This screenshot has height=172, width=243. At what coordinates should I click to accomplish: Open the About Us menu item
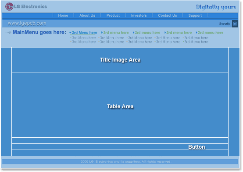point(87,15)
